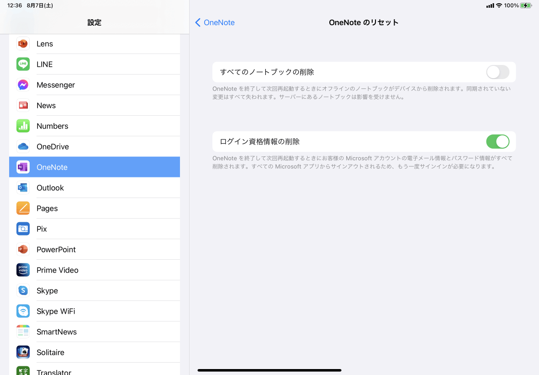The height and width of the screenshot is (375, 539).
Task: Tap the Solitaire app icon
Action: click(23, 352)
